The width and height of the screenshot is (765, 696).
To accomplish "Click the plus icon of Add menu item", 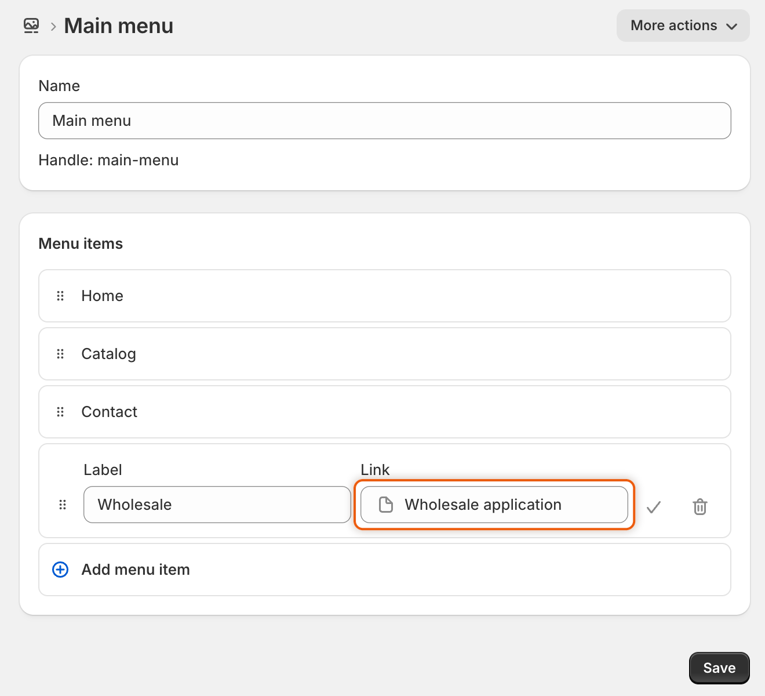I will [x=60, y=570].
